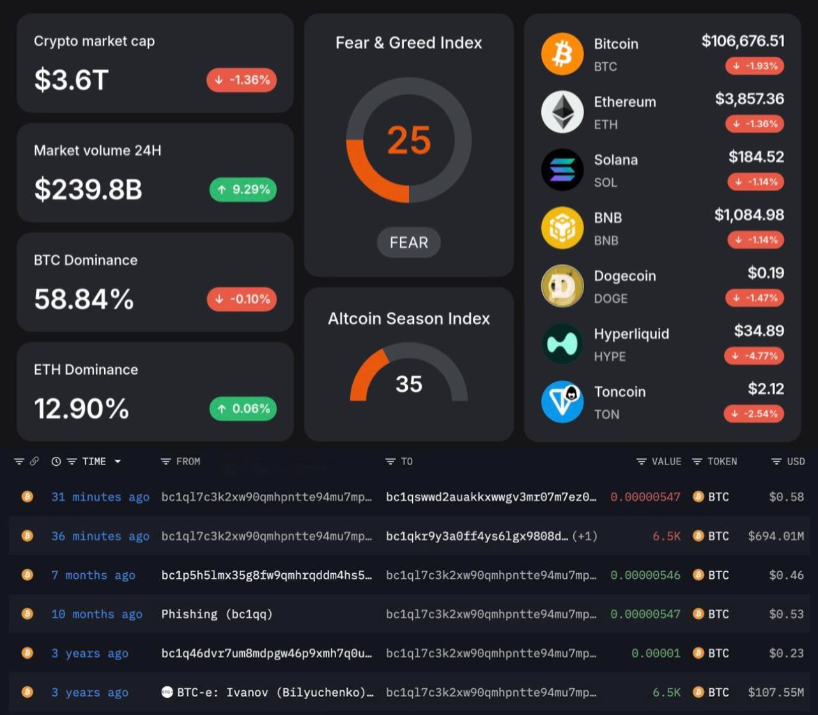Click the link chain icon in table header

point(35,461)
